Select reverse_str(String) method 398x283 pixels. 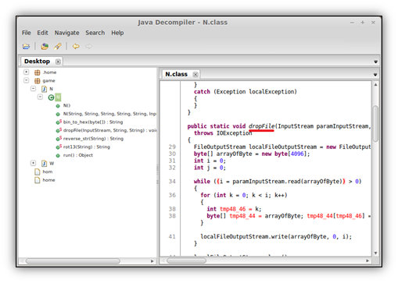93,139
